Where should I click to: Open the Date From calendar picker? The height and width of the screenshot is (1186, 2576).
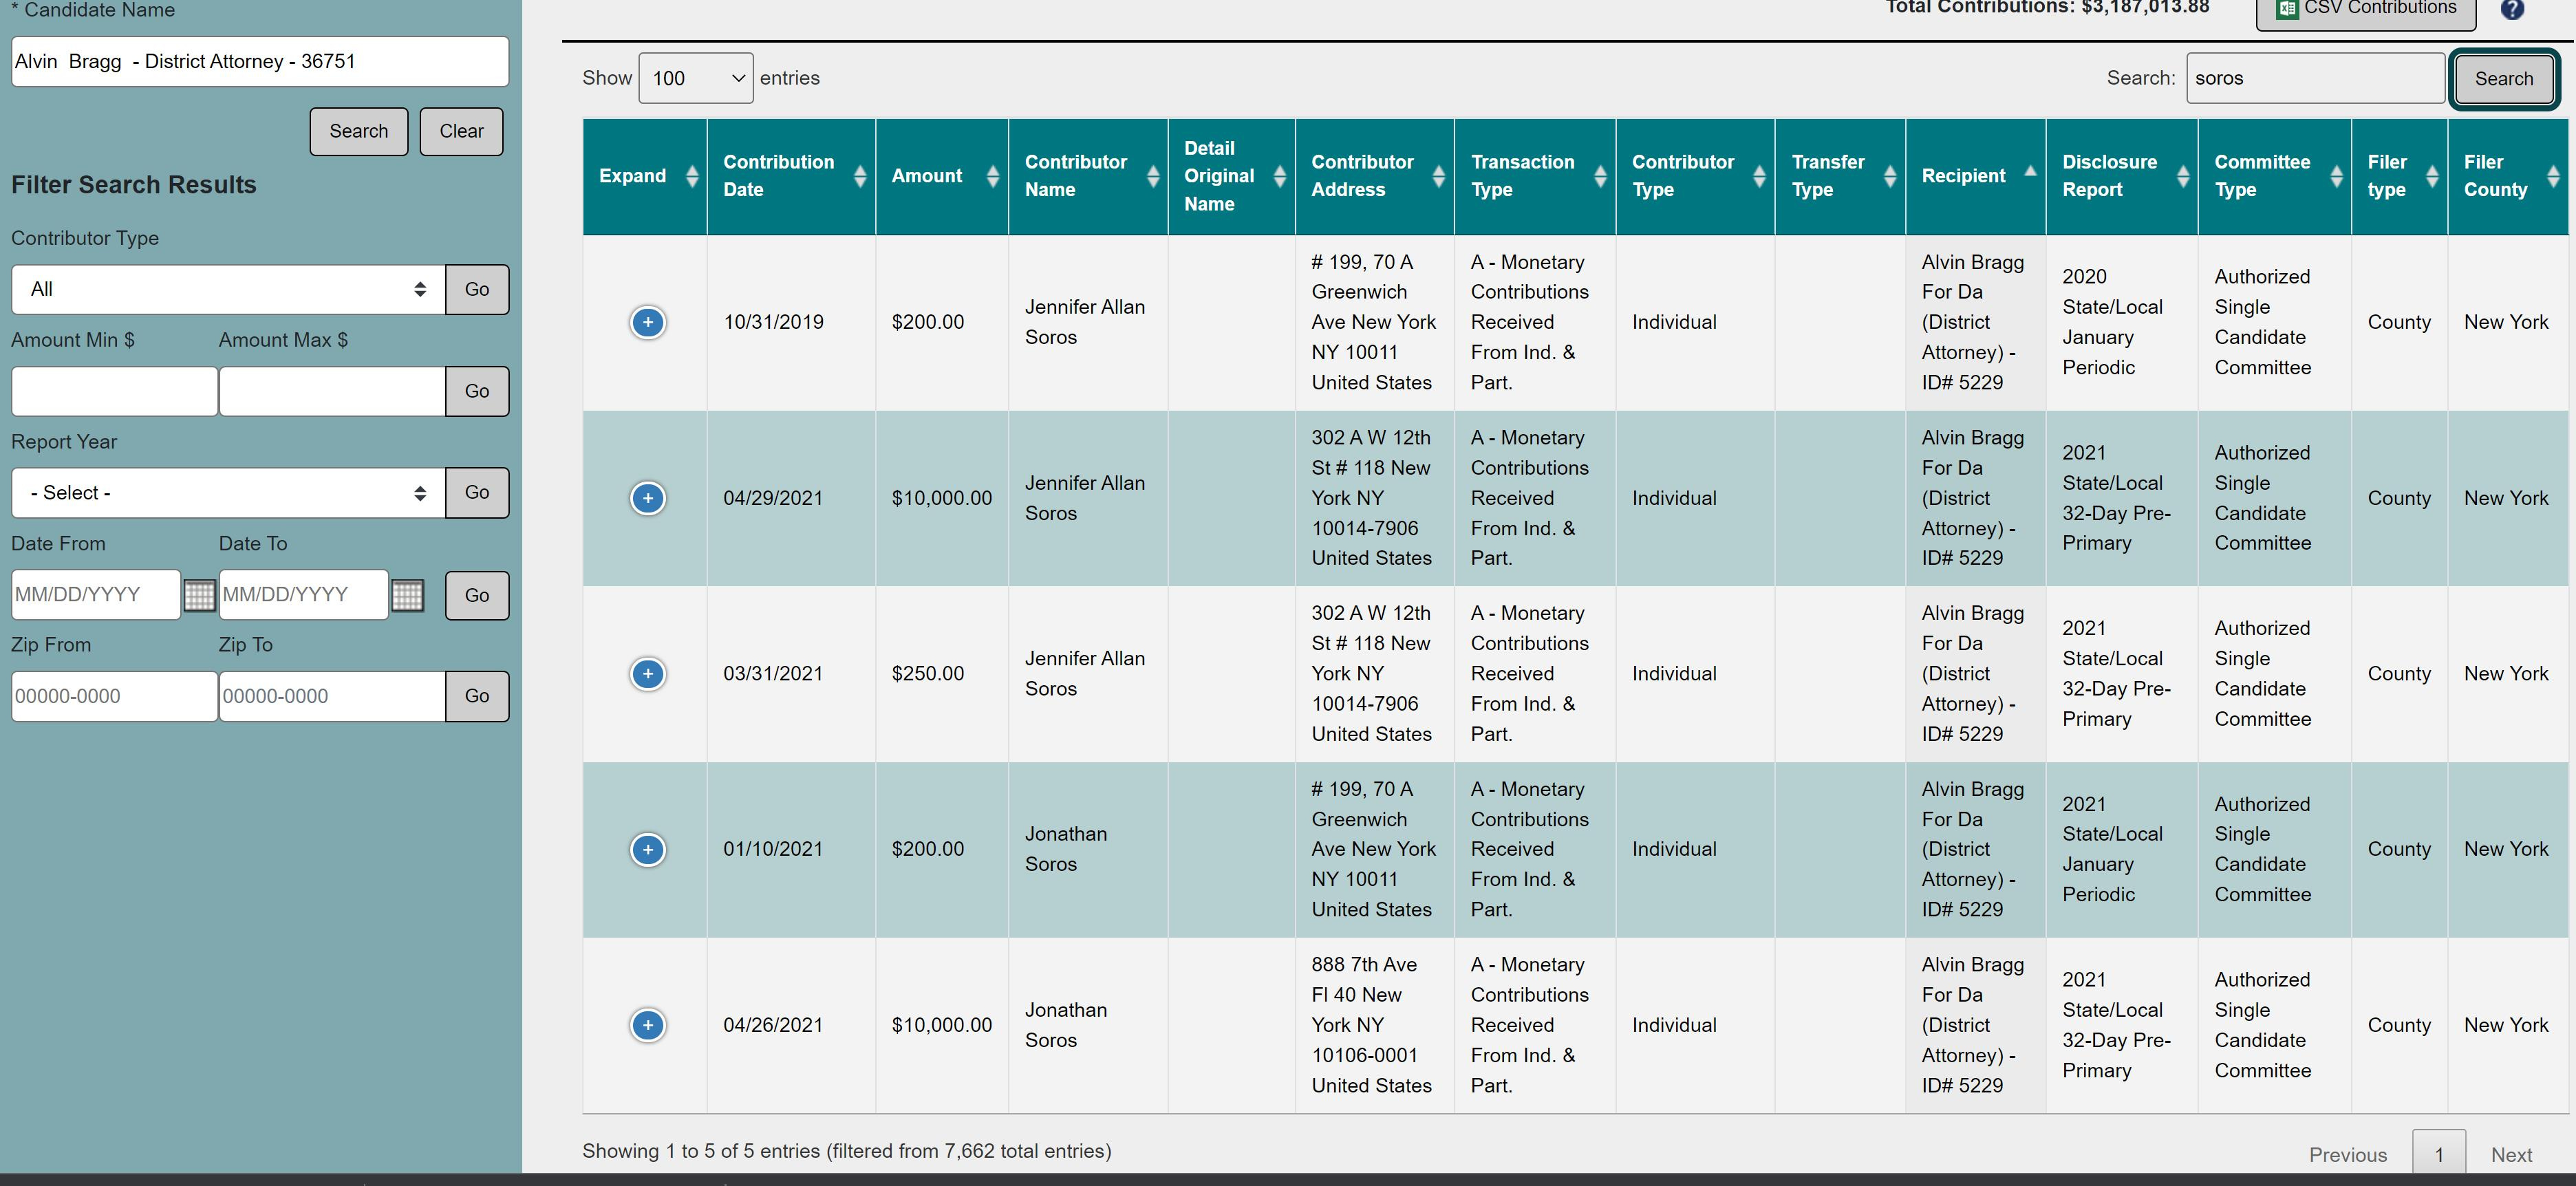pos(199,595)
